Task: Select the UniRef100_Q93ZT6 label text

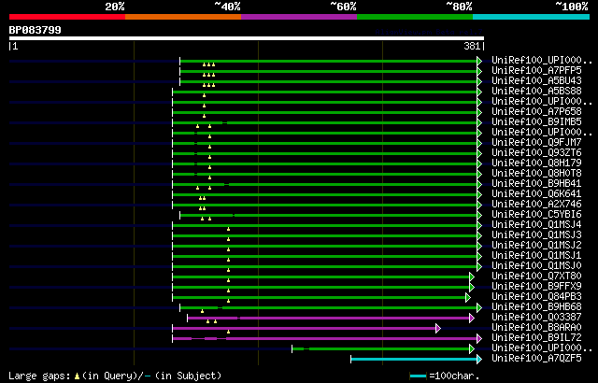Action: click(x=536, y=153)
